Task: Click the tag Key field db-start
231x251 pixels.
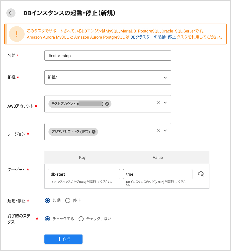Action: click(x=84, y=174)
